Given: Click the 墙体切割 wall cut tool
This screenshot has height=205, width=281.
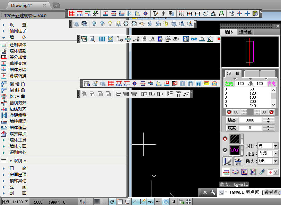Looking at the screenshot, I should (x=17, y=51).
